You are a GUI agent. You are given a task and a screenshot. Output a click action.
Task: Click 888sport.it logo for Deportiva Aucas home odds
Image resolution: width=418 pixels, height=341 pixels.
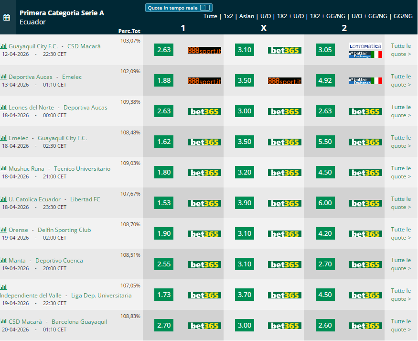click(204, 80)
